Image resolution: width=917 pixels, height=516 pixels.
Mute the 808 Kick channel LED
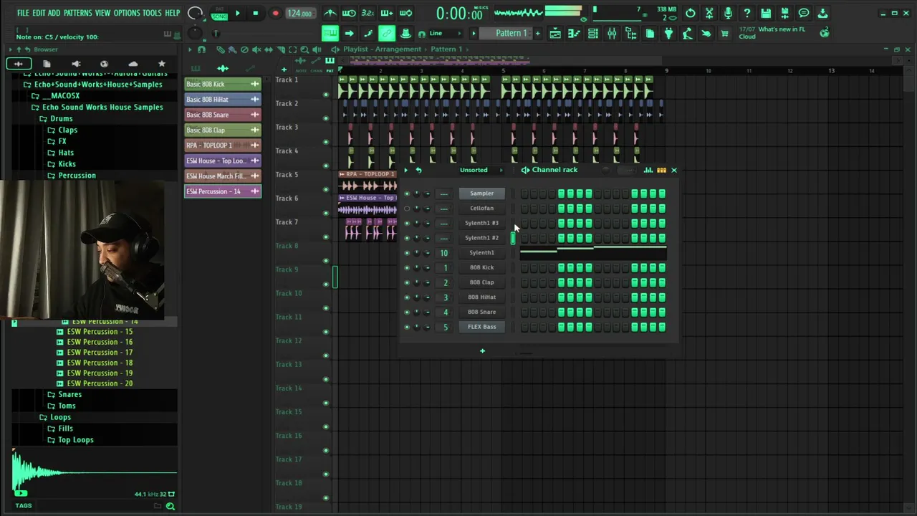[x=407, y=268]
